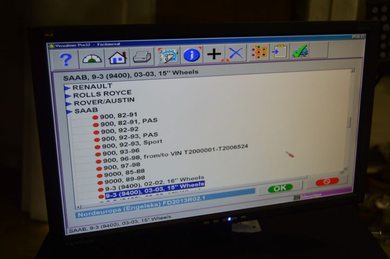Expand the RENAULT make arrow
Screen dimensions: 390x259
click(67, 88)
